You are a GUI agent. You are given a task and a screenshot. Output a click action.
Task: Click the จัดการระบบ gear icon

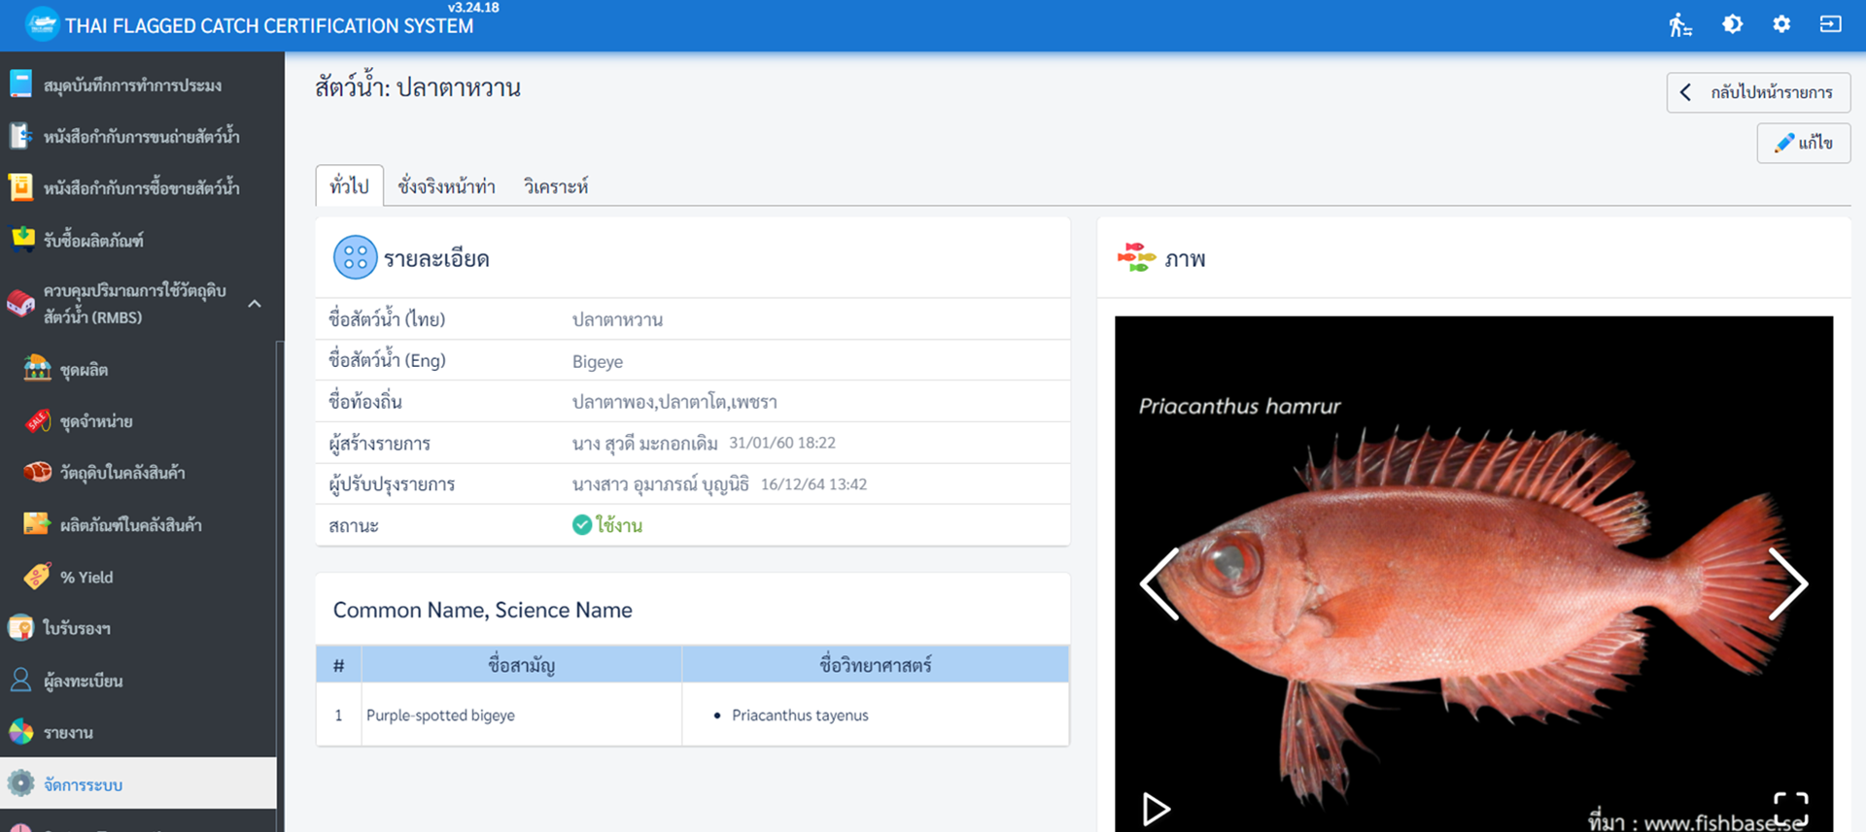tap(20, 783)
